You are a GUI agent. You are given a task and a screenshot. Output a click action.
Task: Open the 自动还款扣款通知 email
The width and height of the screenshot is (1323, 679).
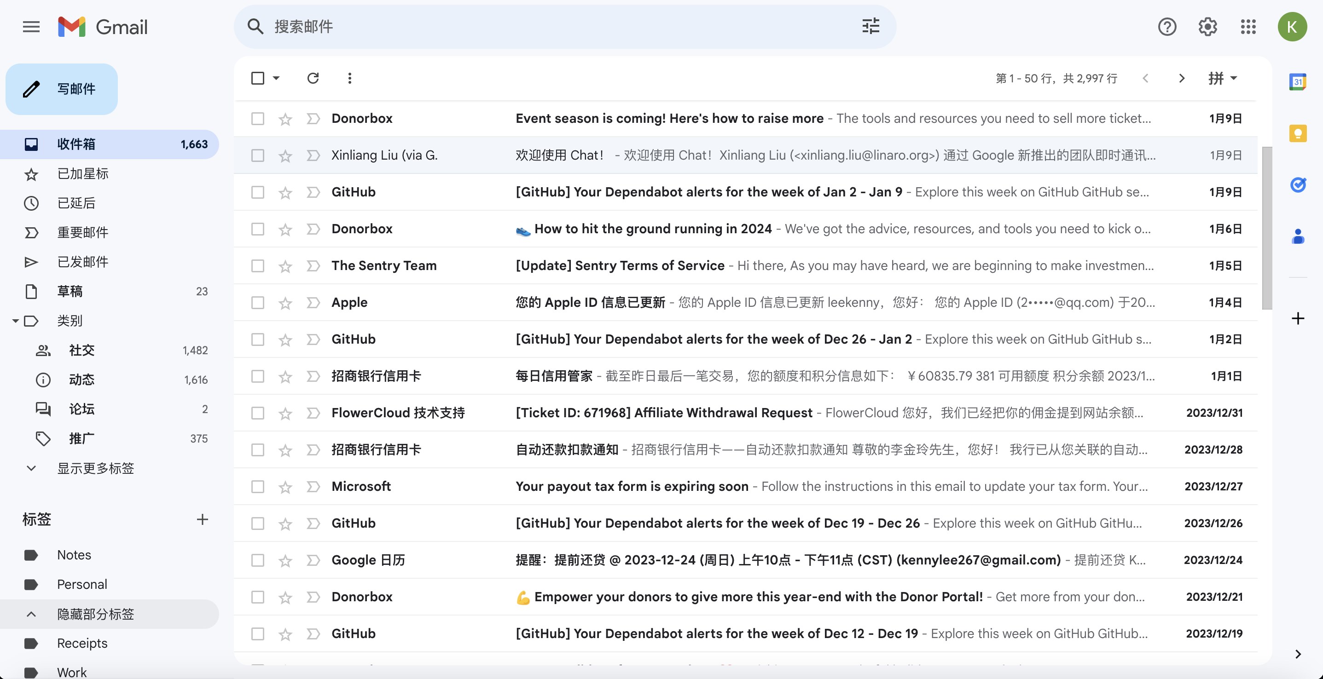[x=746, y=450]
